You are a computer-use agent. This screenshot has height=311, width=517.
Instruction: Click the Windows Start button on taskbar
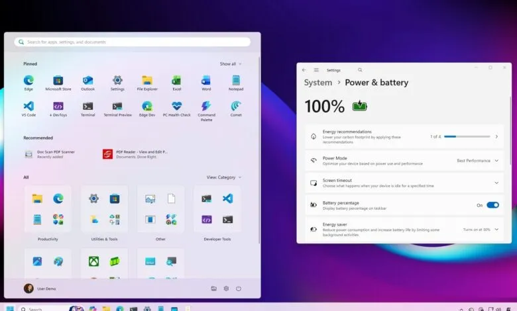pos(10,309)
